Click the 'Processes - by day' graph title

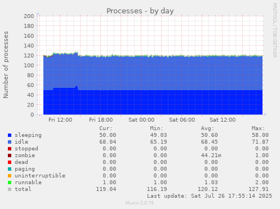pos(140,11)
